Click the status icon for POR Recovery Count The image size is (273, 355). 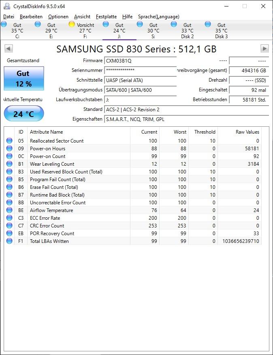point(9,233)
